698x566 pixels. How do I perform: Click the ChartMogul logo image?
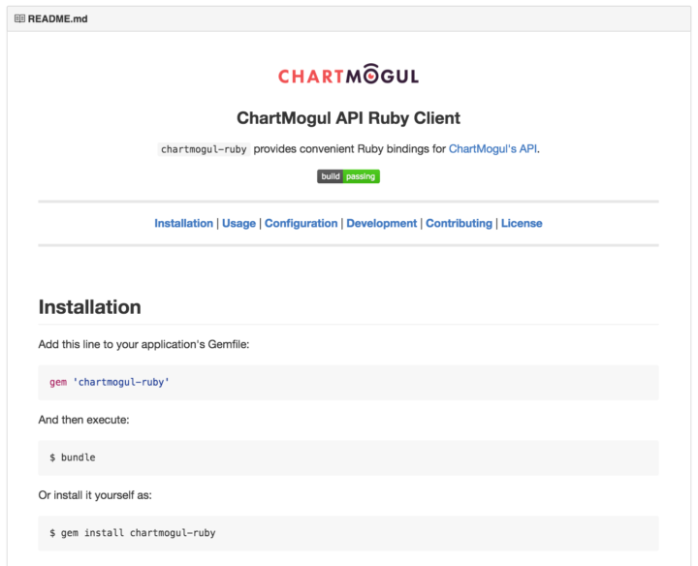click(349, 75)
